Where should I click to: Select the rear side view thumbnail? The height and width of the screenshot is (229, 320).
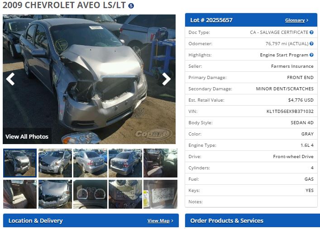point(90,163)
